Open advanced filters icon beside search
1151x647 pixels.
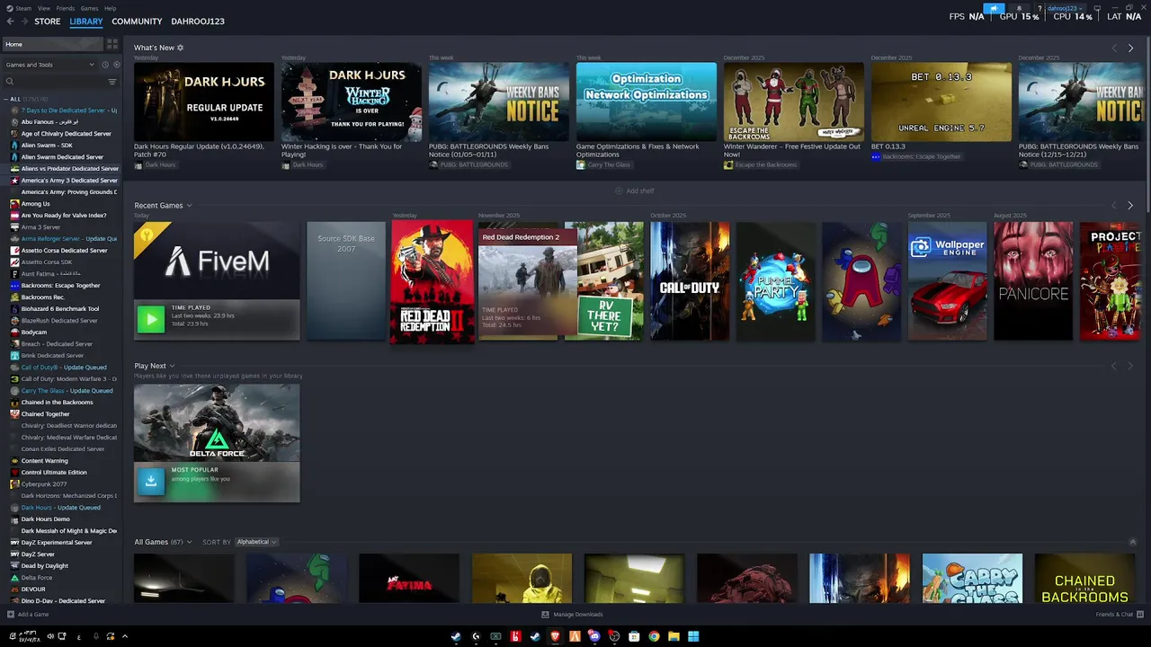point(112,82)
